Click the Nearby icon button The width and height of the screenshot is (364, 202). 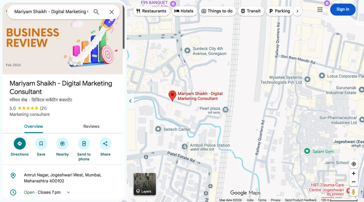pyautogui.click(x=62, y=144)
